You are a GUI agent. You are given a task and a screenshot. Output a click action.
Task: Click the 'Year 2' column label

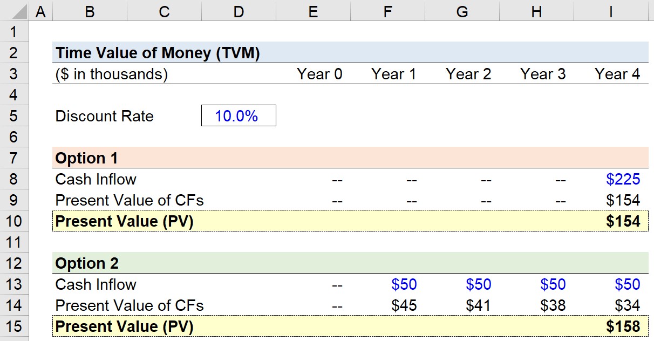coord(468,74)
